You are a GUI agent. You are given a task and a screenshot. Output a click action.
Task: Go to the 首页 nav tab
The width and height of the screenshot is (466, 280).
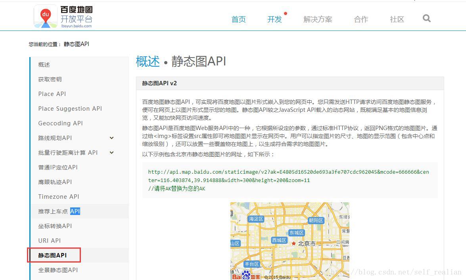coord(239,19)
